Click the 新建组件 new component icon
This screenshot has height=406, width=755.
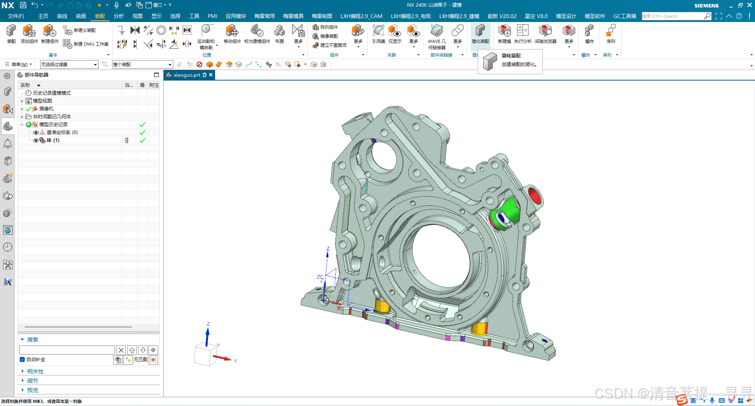pos(50,33)
